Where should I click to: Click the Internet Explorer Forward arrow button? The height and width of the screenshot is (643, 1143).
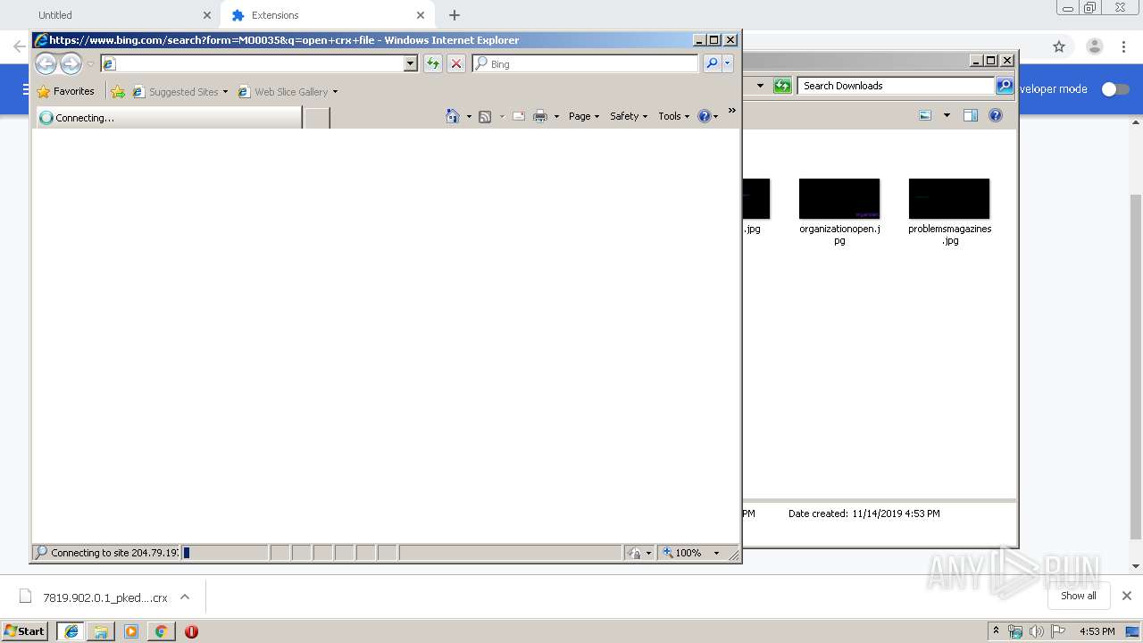click(71, 63)
